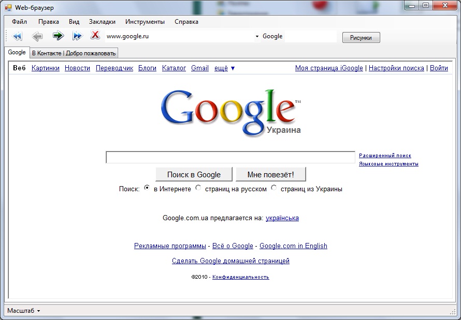Open Расширенный поиск link
This screenshot has height=320, width=461.
385,156
